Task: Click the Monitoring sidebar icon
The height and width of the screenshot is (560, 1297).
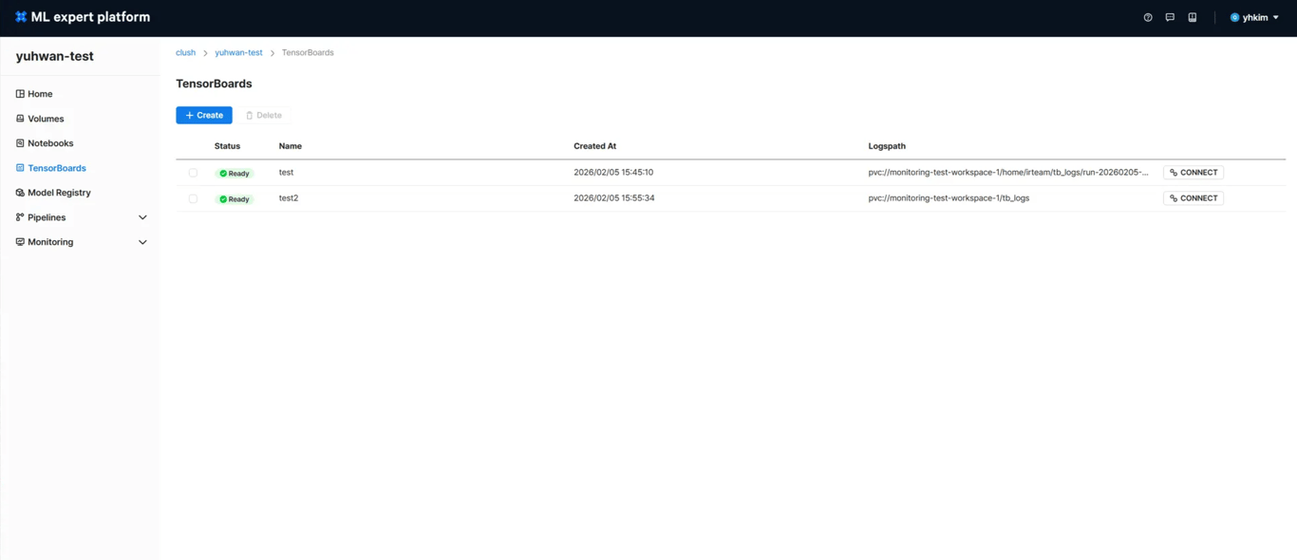Action: (20, 242)
